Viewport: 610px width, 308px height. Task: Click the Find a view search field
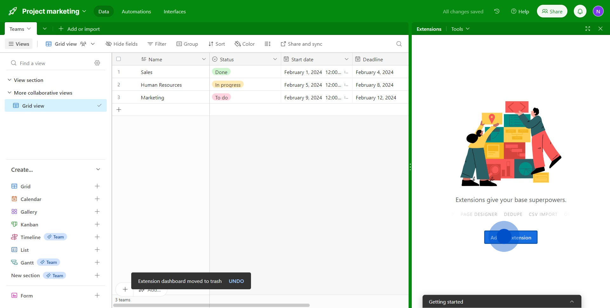[x=51, y=63]
